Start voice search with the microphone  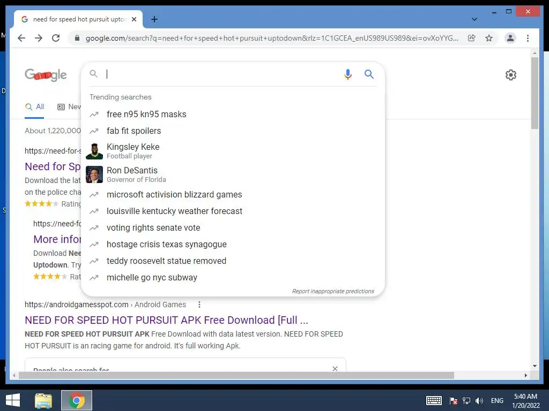point(347,74)
